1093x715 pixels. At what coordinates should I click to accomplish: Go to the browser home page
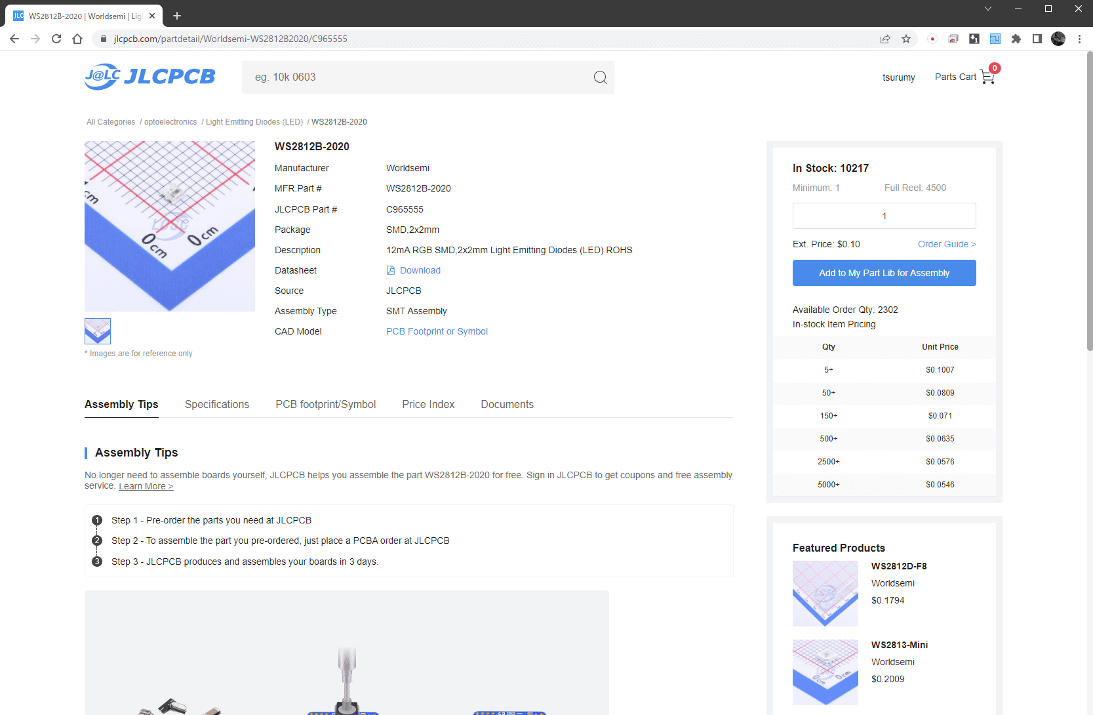coord(77,39)
